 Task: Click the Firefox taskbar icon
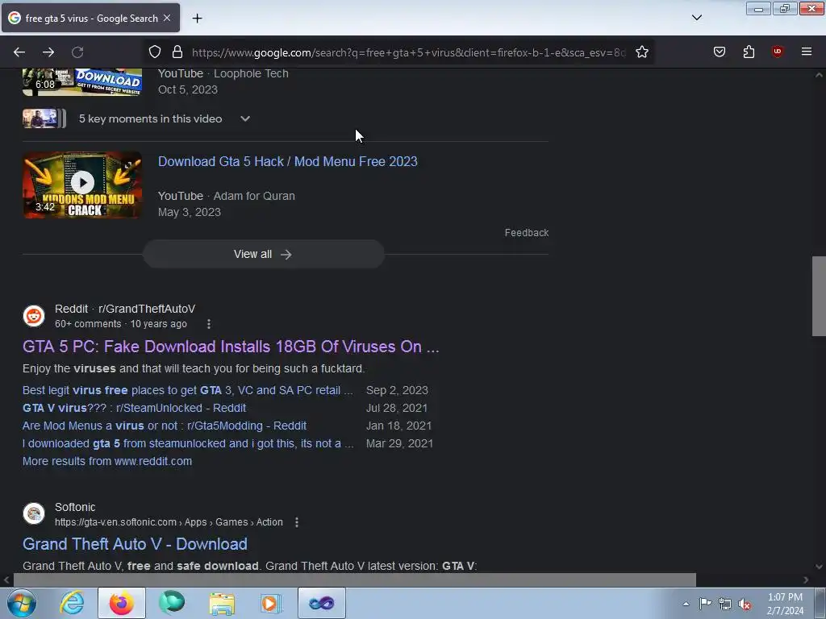pos(122,603)
